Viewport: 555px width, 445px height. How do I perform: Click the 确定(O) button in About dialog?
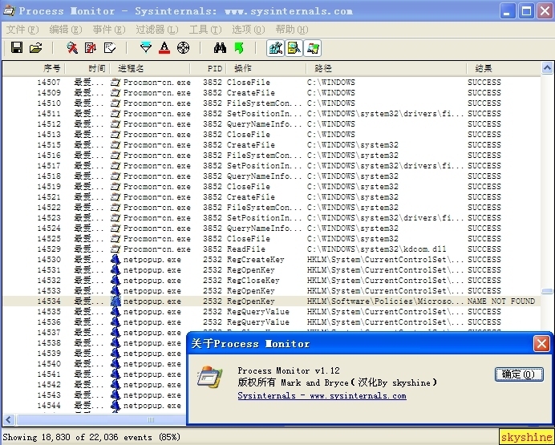[x=519, y=374]
